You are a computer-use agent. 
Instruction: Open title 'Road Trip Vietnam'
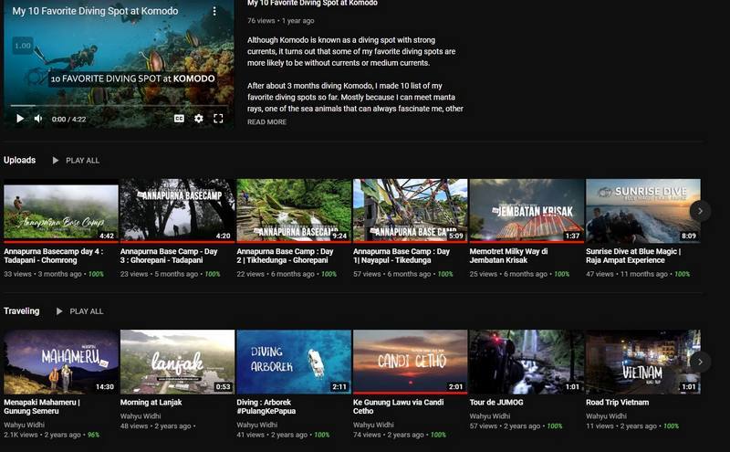click(x=618, y=402)
